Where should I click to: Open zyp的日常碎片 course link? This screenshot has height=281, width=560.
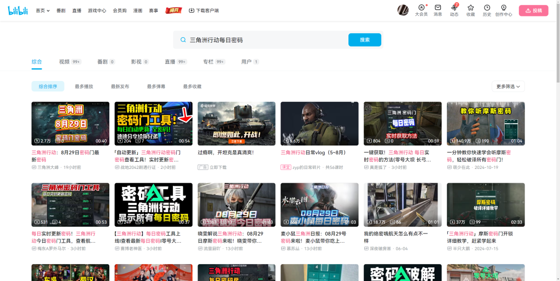coord(306,167)
